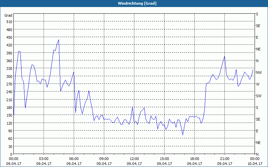Pick the 240 value on the left axis
Viewport: 268px width, 167px height.
pyautogui.click(x=10, y=92)
